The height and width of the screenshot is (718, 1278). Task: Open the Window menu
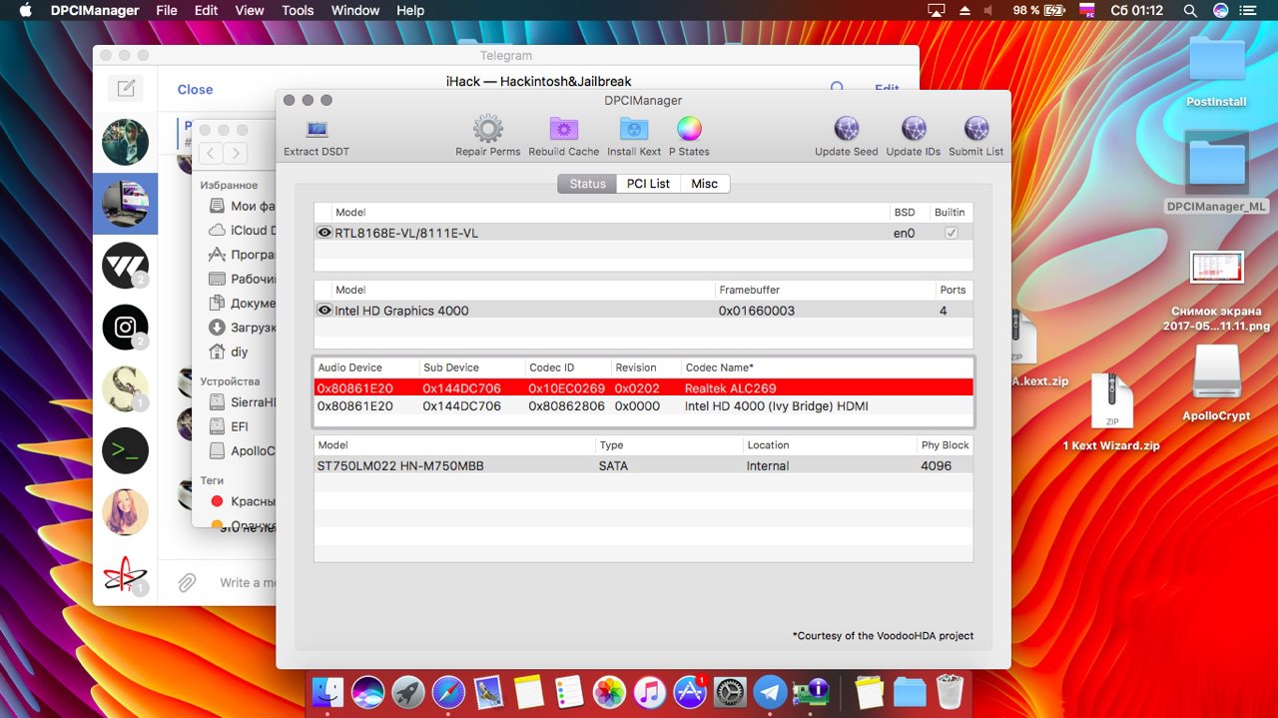tap(354, 10)
